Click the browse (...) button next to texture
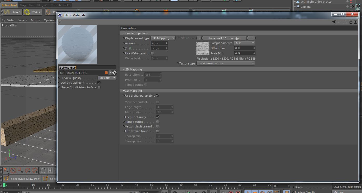 pos(251,38)
